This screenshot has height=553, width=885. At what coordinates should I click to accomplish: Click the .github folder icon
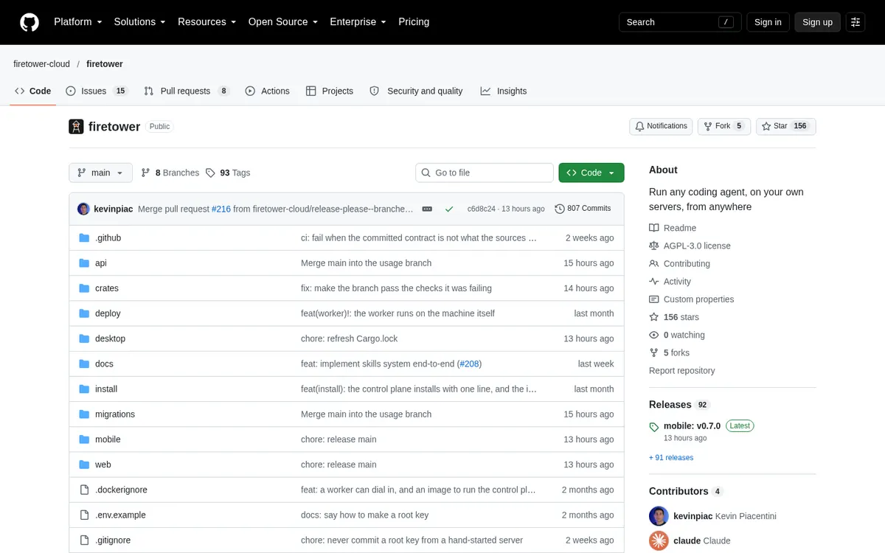point(83,238)
